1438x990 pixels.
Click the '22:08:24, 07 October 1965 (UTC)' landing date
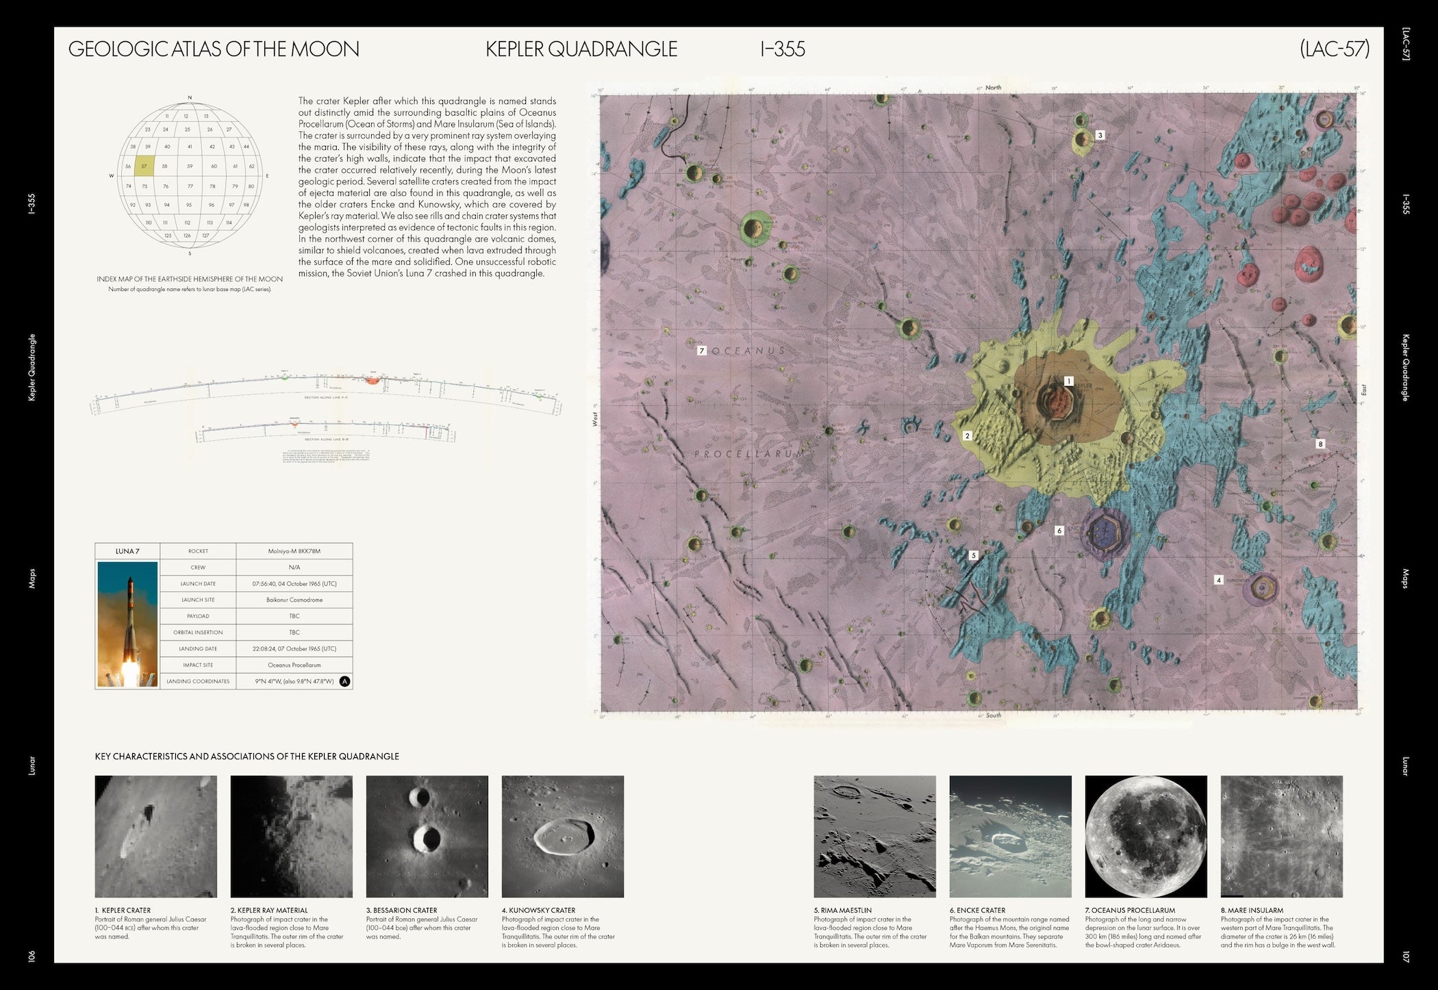tap(294, 649)
